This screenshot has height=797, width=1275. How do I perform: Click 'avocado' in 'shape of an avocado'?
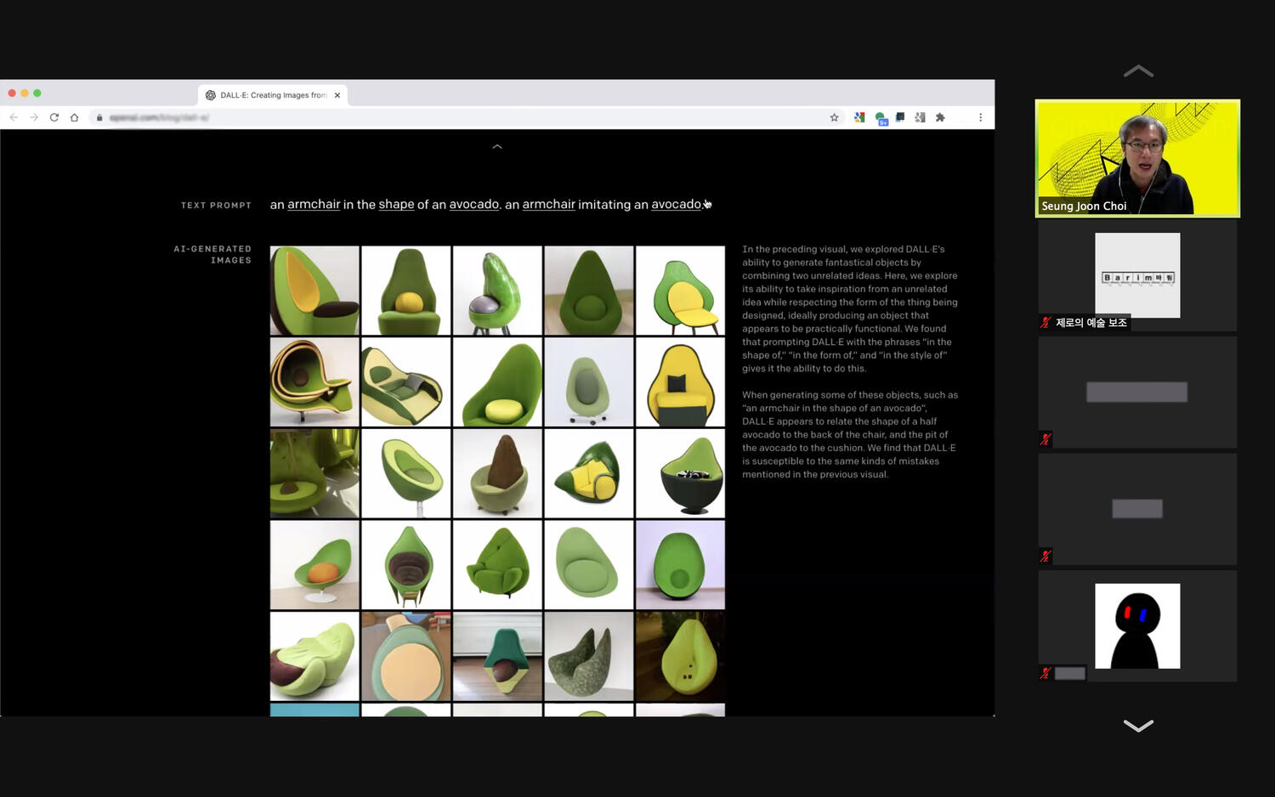click(x=474, y=204)
